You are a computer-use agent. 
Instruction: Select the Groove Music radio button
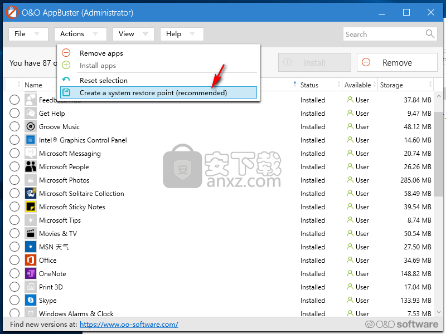14,126
